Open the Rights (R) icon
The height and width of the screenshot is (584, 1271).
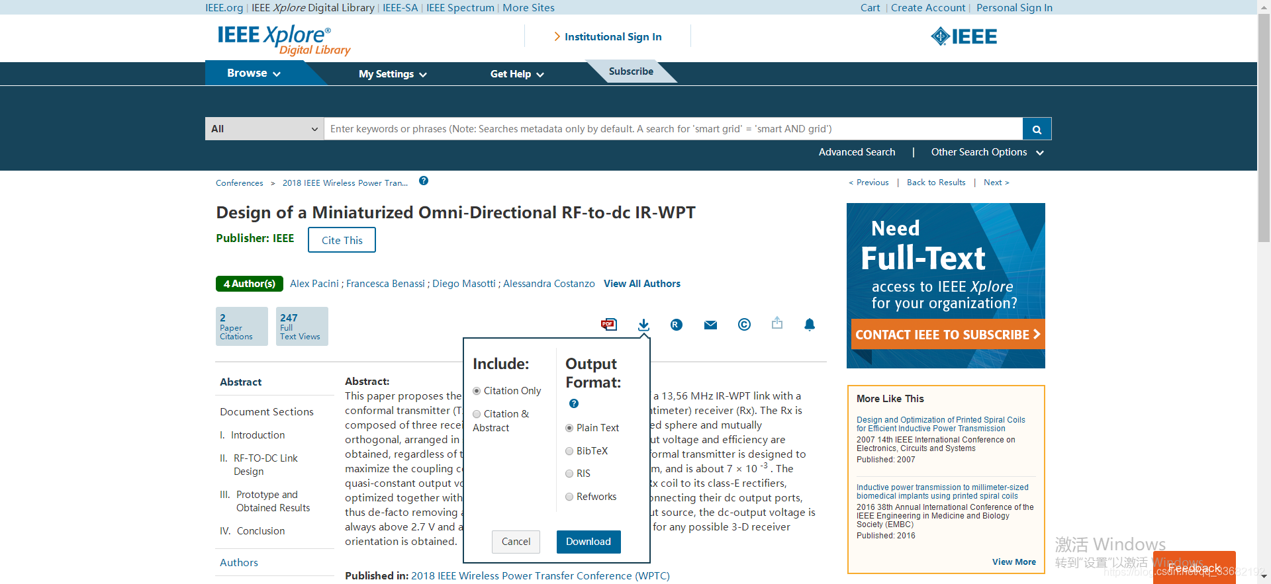click(676, 325)
